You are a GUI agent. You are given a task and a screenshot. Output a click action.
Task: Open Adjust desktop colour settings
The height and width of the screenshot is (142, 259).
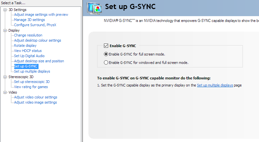(38, 40)
